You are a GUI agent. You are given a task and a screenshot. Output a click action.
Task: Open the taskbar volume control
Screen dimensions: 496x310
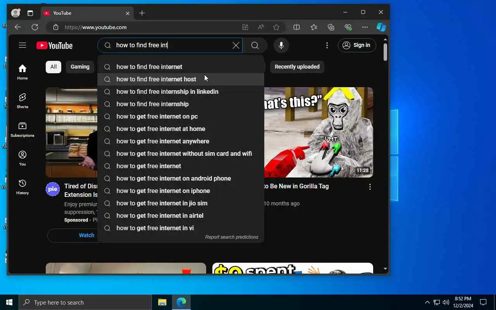(x=446, y=302)
